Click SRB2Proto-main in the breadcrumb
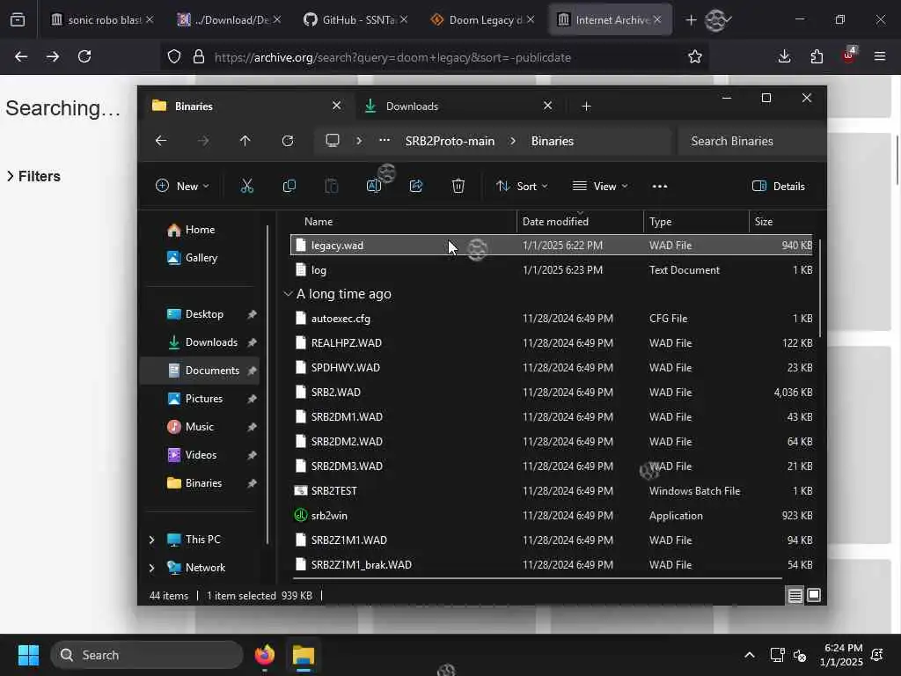The image size is (901, 676). tap(450, 141)
